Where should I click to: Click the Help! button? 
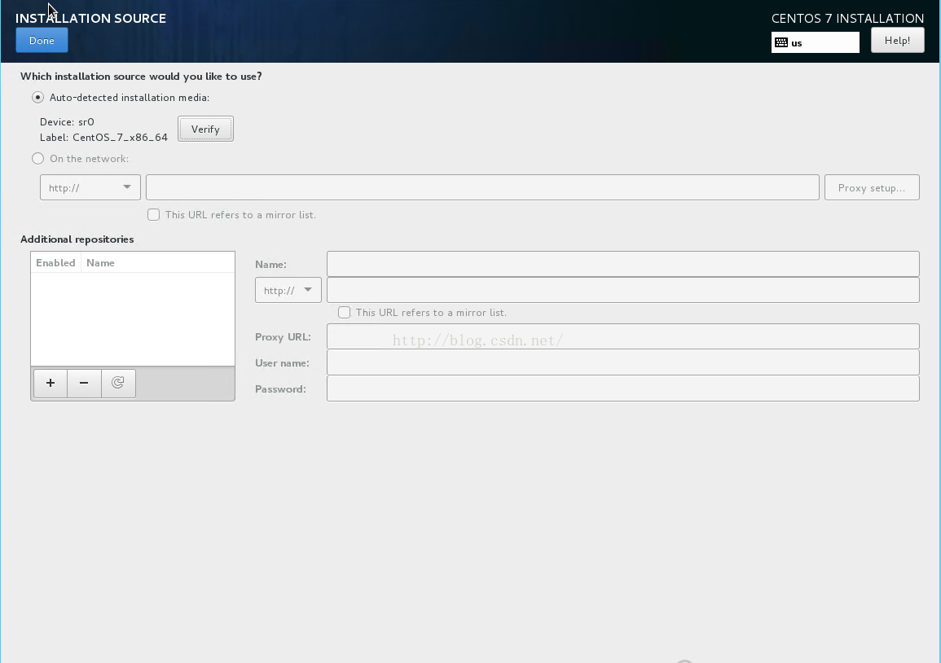[897, 40]
